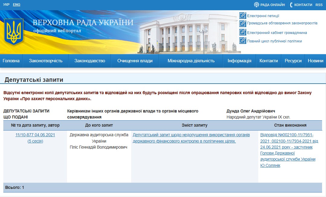Click the 'офіційний вебпортал' subtitle

[57, 31]
